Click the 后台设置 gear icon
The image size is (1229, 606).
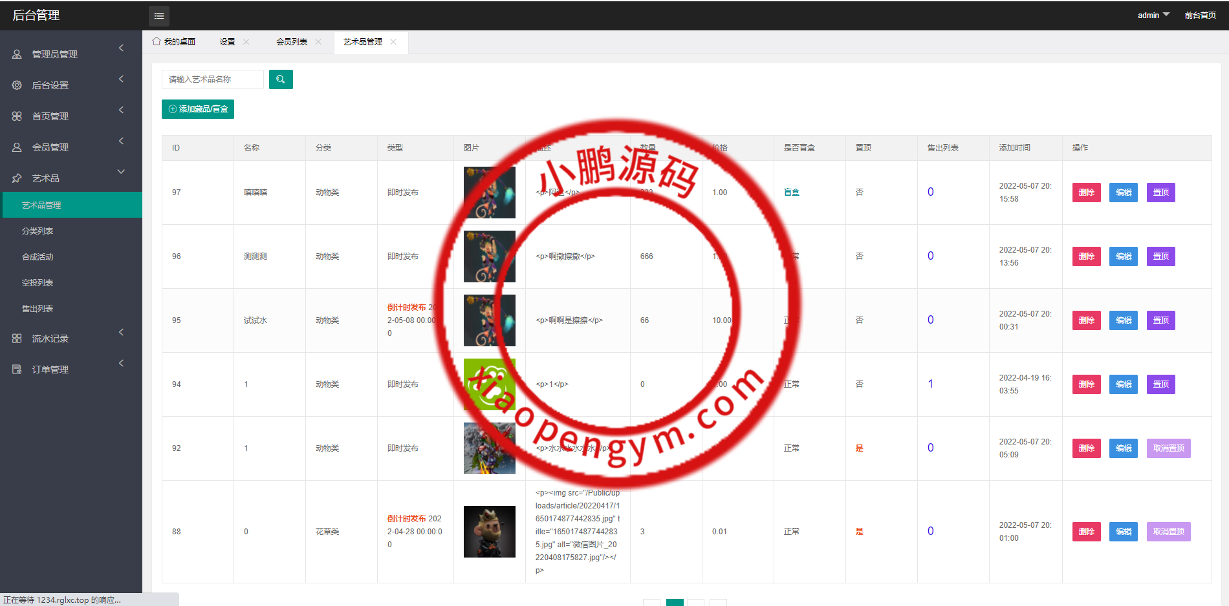point(17,85)
